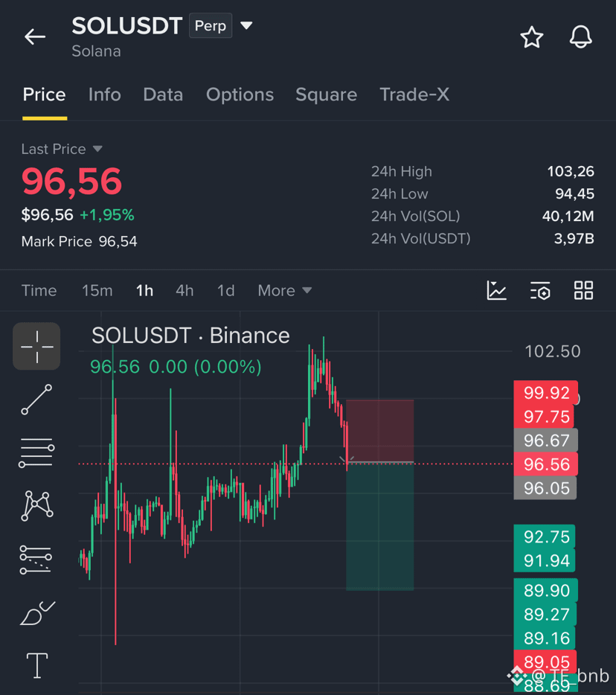616x695 pixels.
Task: Open the Square tab
Action: tap(326, 95)
